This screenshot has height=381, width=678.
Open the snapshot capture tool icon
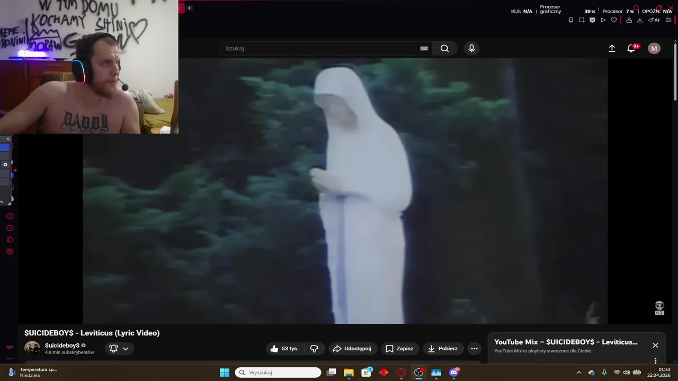(582, 20)
